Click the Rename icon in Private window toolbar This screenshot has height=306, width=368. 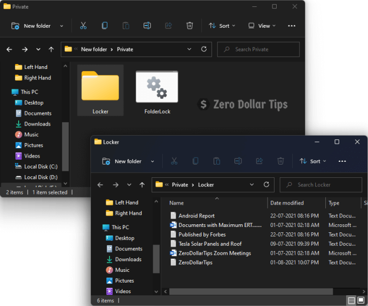coord(147,26)
